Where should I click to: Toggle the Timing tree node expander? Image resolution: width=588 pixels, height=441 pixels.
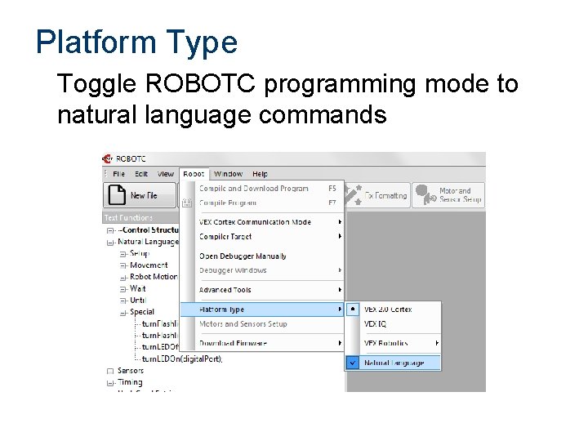[110, 383]
